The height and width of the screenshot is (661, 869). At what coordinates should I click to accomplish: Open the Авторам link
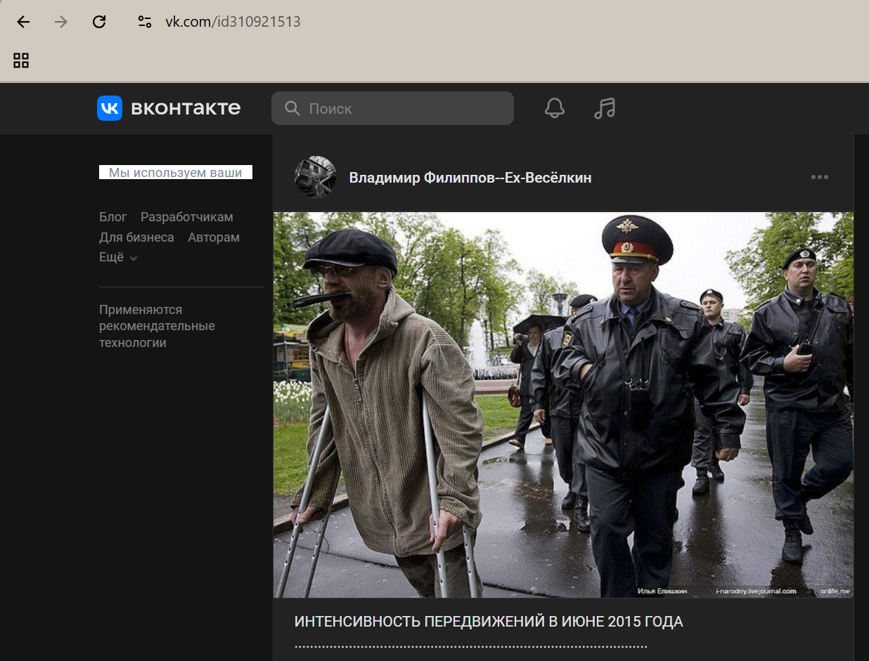(x=214, y=237)
